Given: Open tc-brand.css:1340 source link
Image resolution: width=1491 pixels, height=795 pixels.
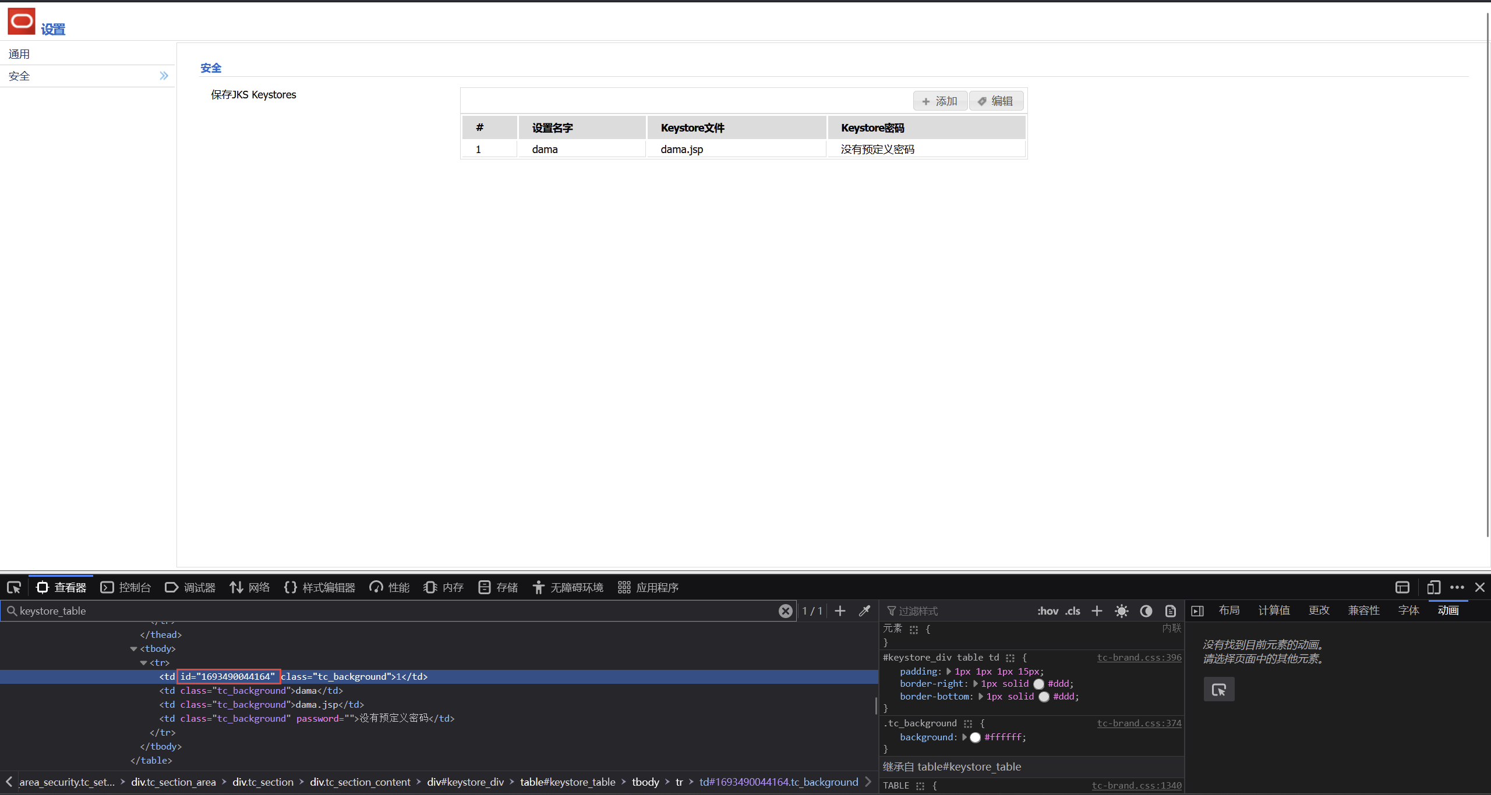Looking at the screenshot, I should pyautogui.click(x=1137, y=786).
